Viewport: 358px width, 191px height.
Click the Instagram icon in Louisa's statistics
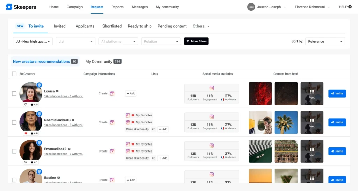212,88
